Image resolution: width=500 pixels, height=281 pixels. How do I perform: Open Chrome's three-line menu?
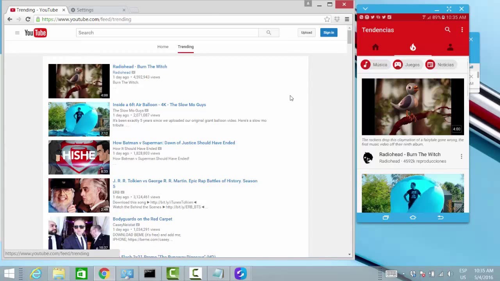tap(347, 19)
